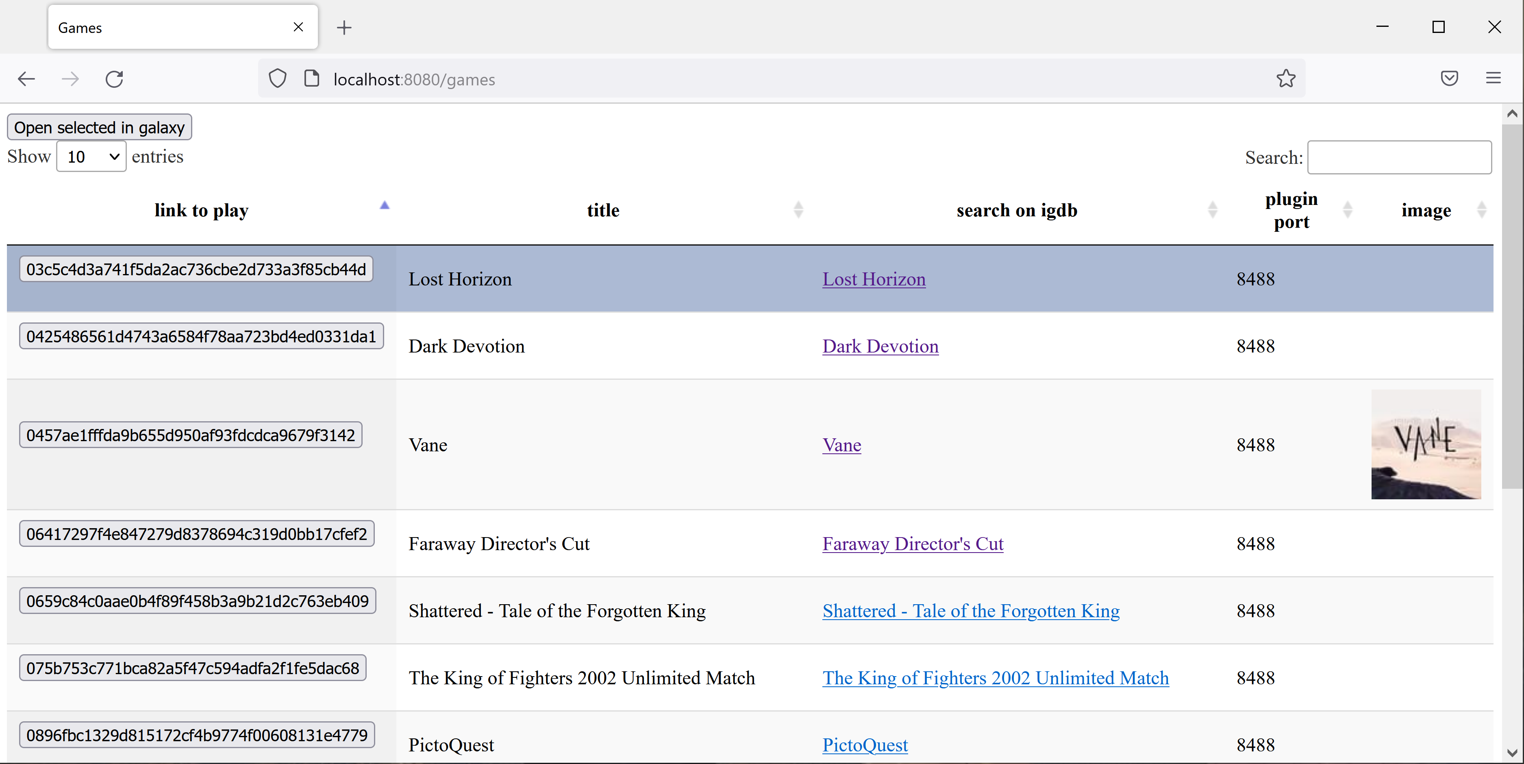Deselect the highlighted Lost Horizon row

(x=591, y=279)
